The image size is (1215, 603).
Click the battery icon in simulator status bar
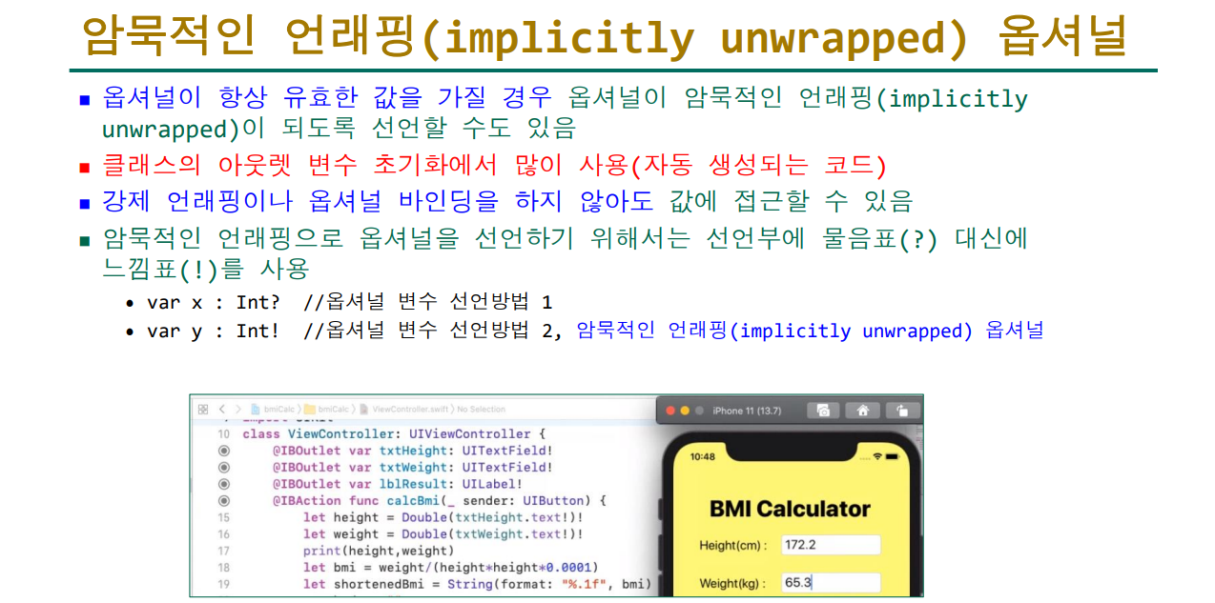pyautogui.click(x=892, y=457)
